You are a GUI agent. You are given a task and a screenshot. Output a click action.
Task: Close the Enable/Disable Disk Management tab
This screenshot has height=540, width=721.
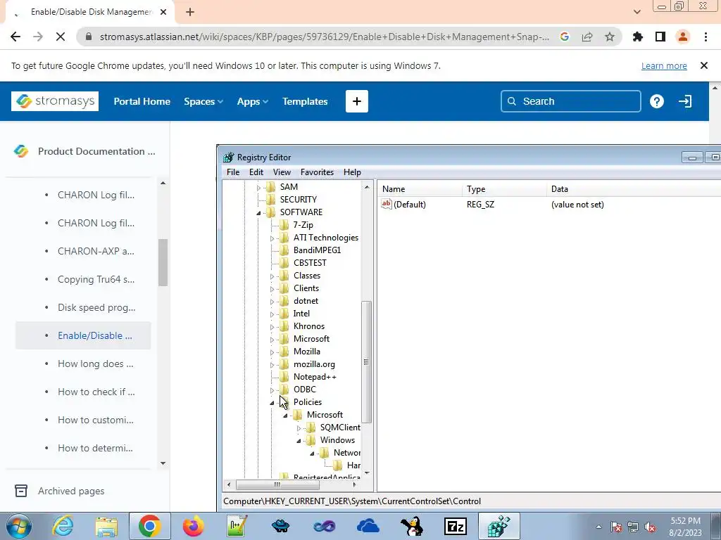click(x=163, y=12)
